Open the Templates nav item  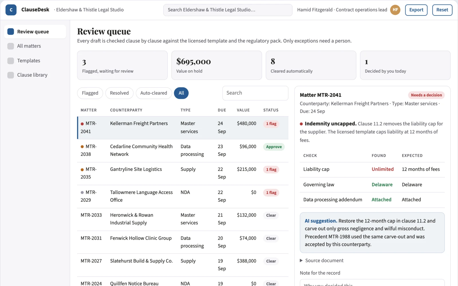tap(35, 61)
